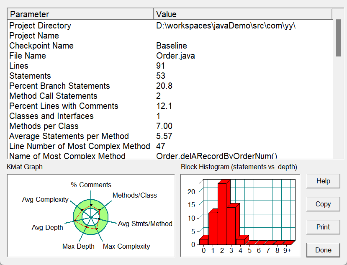Select the Project Name row label

click(34, 36)
